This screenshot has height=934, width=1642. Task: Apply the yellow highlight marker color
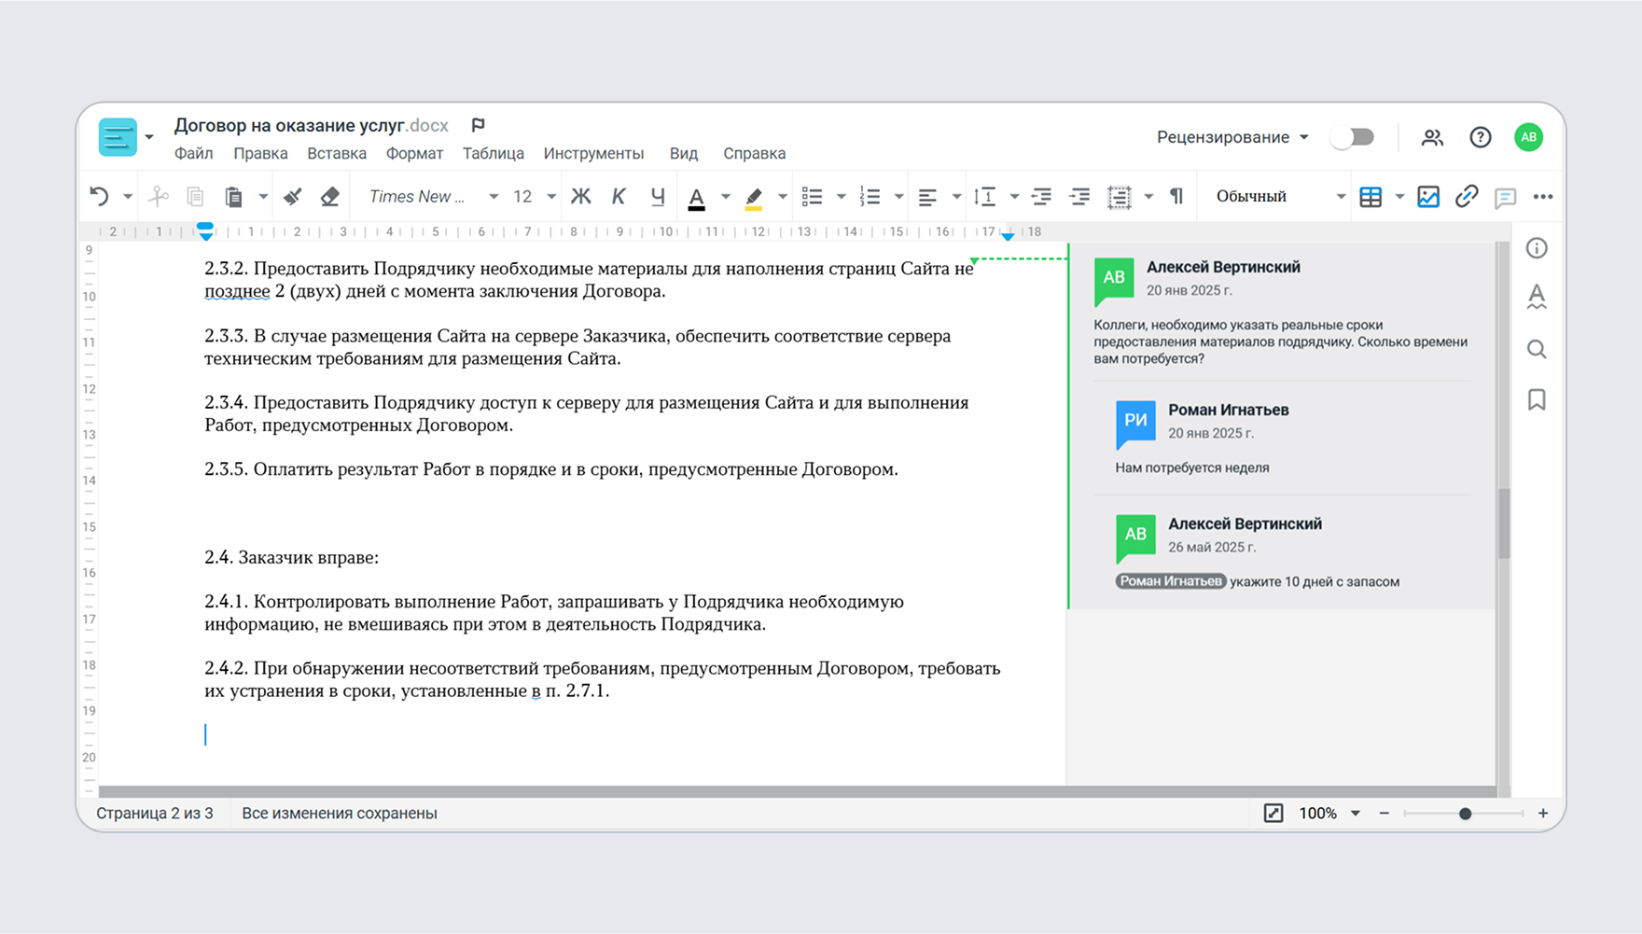pos(754,197)
